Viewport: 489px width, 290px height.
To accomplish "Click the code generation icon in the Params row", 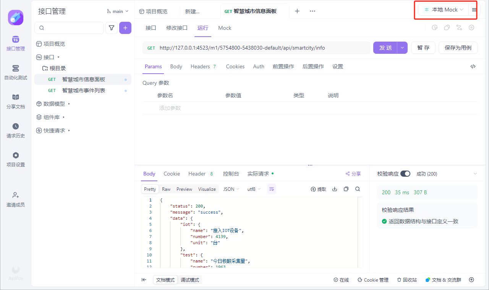I will 473,66.
